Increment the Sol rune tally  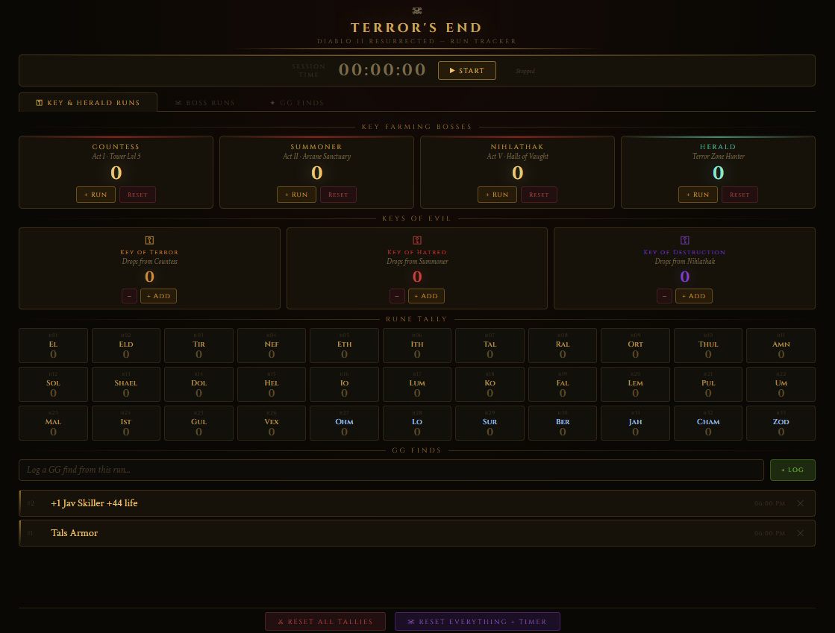click(x=53, y=384)
